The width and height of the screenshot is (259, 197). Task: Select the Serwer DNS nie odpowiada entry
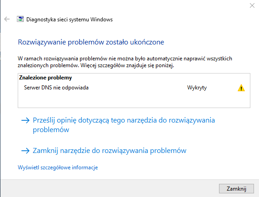coord(56,88)
